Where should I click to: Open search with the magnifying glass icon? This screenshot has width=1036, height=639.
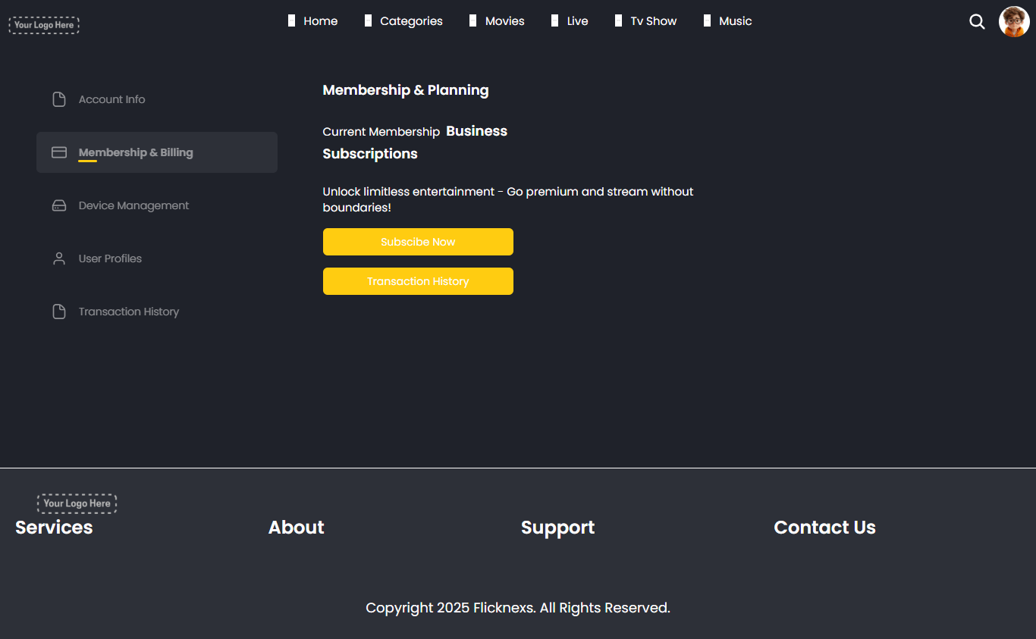tap(977, 22)
